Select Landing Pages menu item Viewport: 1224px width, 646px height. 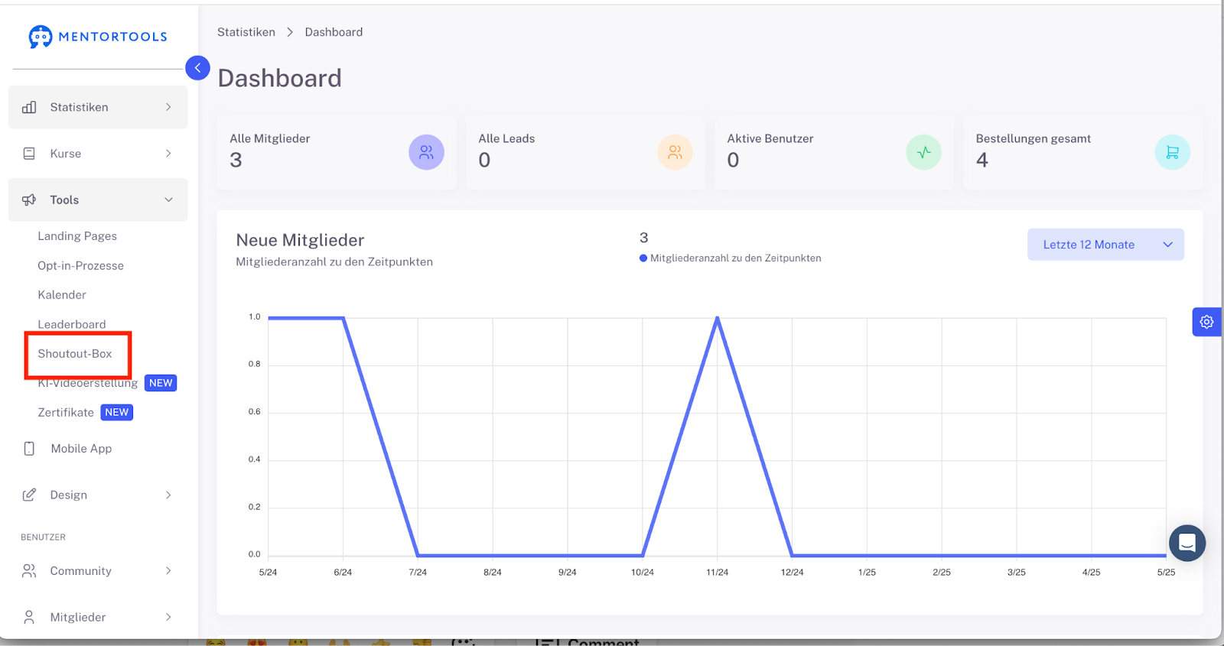pos(77,236)
